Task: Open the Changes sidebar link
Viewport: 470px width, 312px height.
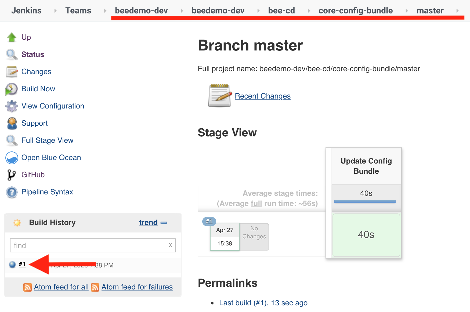Action: click(x=36, y=72)
